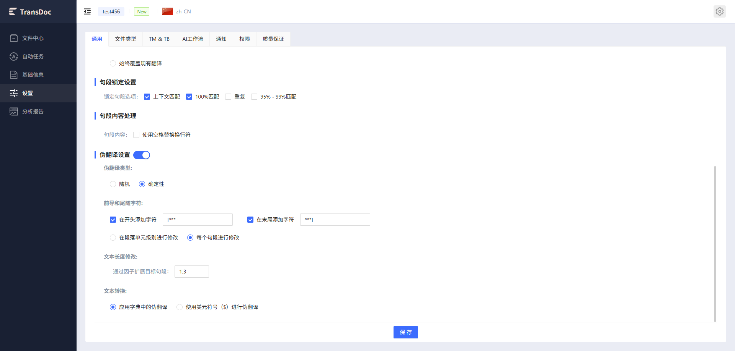735x351 pixels.
Task: Check the 95% - 99%匹配 checkbox
Action: coord(254,97)
